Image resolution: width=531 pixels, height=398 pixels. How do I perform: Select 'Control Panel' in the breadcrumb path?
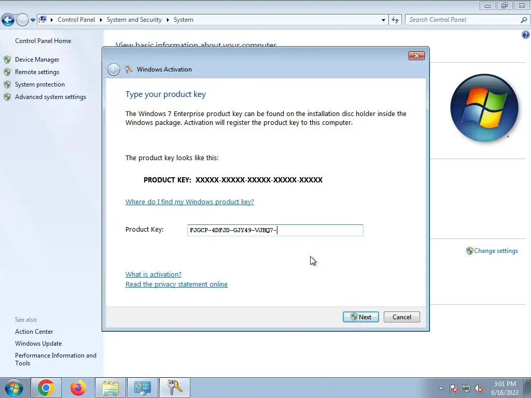(76, 20)
